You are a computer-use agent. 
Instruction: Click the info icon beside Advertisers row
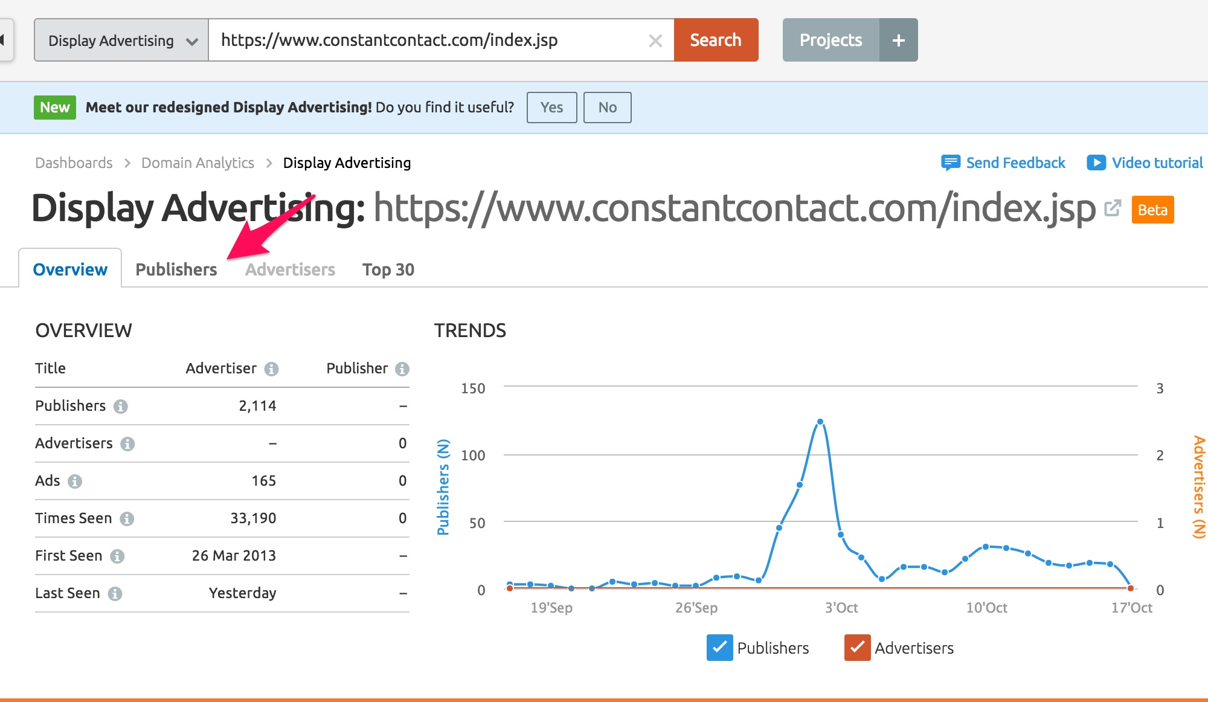point(127,443)
